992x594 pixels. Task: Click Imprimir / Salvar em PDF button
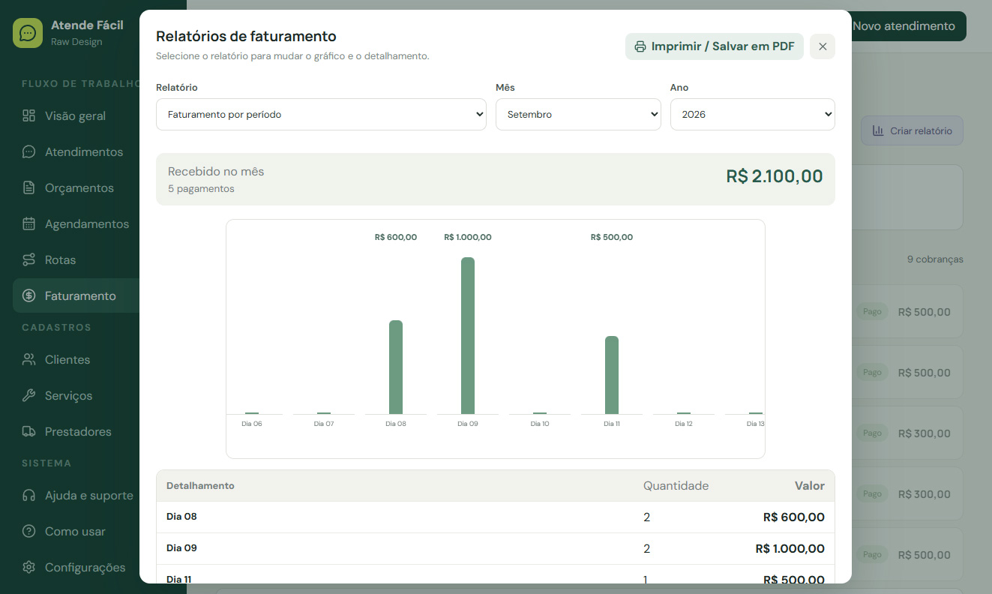[x=715, y=46]
